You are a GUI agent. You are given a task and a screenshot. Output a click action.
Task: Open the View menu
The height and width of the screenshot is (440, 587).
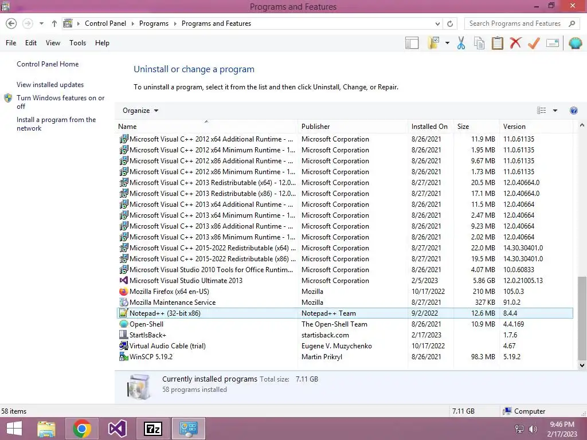(x=53, y=43)
